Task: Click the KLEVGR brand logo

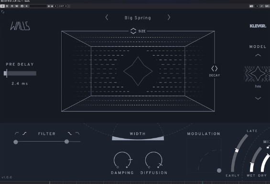Action: coord(258,26)
